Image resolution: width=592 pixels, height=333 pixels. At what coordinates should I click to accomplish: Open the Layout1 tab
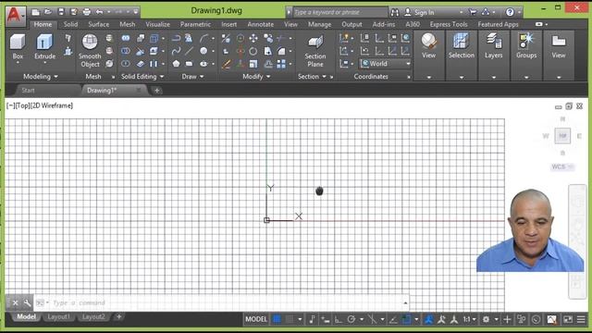pyautogui.click(x=58, y=316)
